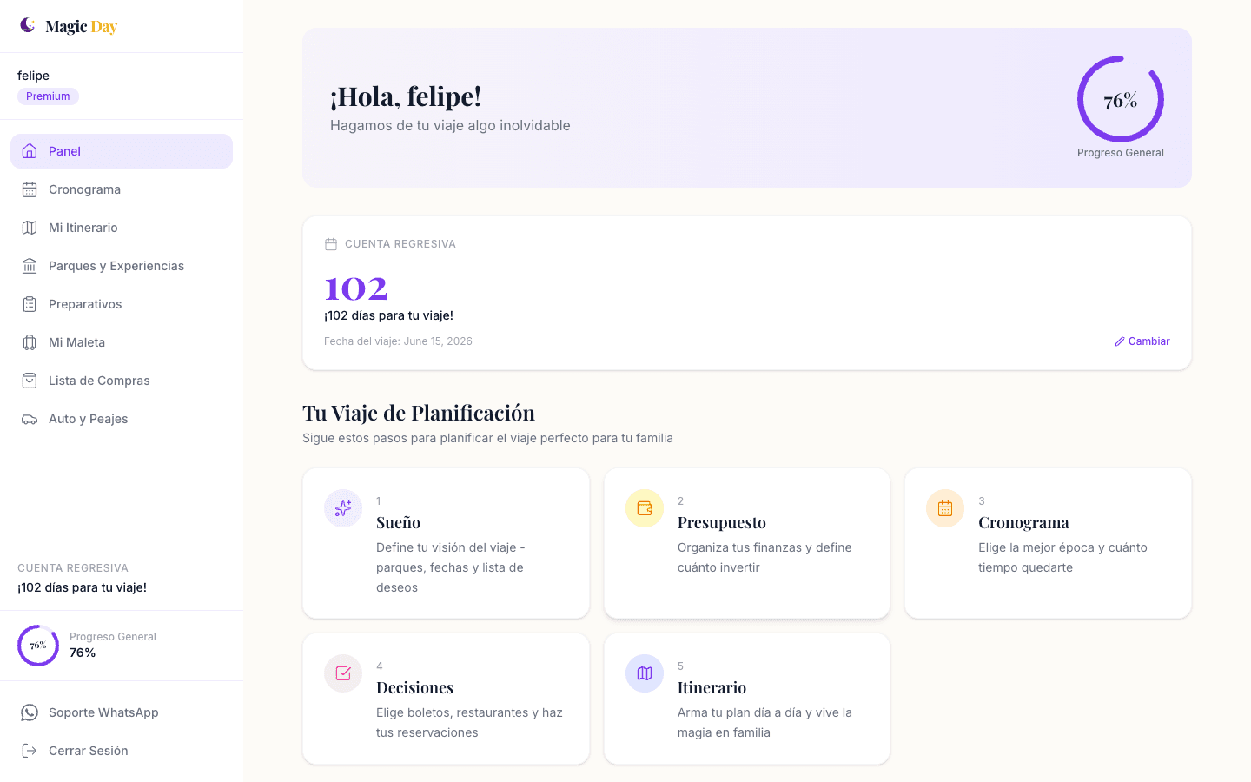Viewport: 1251px width, 782px height.
Task: Select the Cronograma calendar icon in step 3
Action: point(945,508)
